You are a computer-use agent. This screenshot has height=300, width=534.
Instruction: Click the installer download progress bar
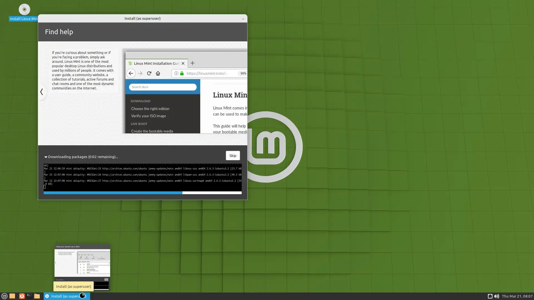142,193
